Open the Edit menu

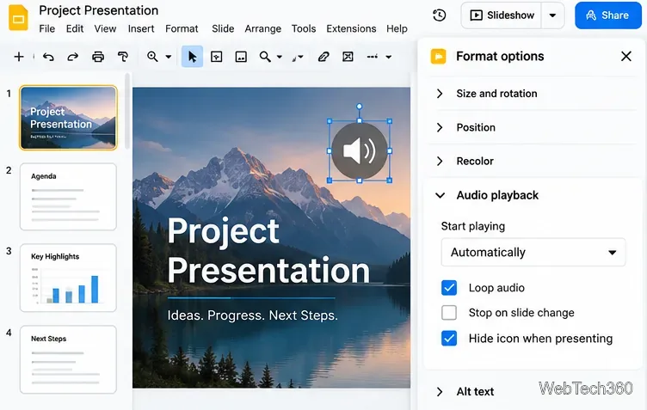[75, 29]
